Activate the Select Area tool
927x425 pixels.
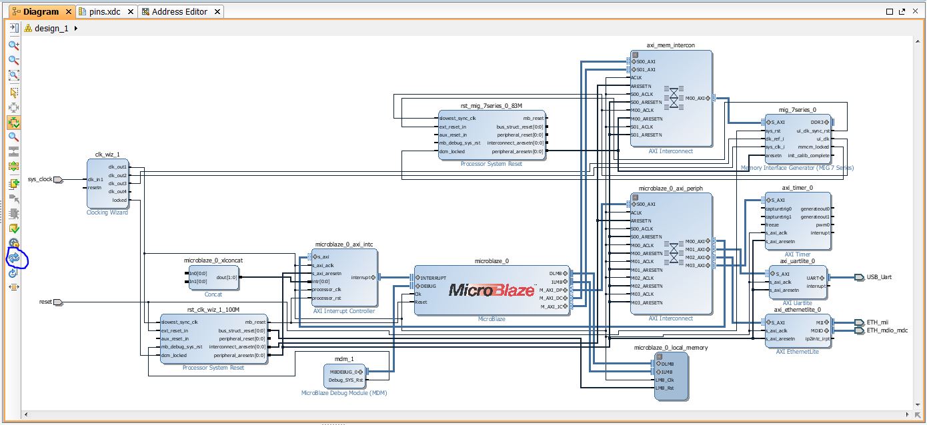coord(13,93)
